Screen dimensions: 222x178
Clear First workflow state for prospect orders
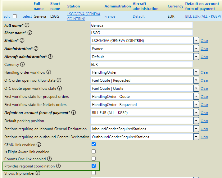(204, 97)
